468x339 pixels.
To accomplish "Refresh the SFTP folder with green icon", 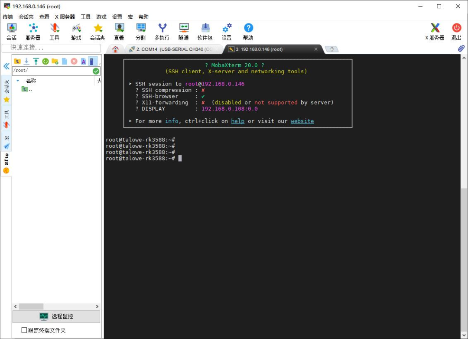I will (45, 61).
